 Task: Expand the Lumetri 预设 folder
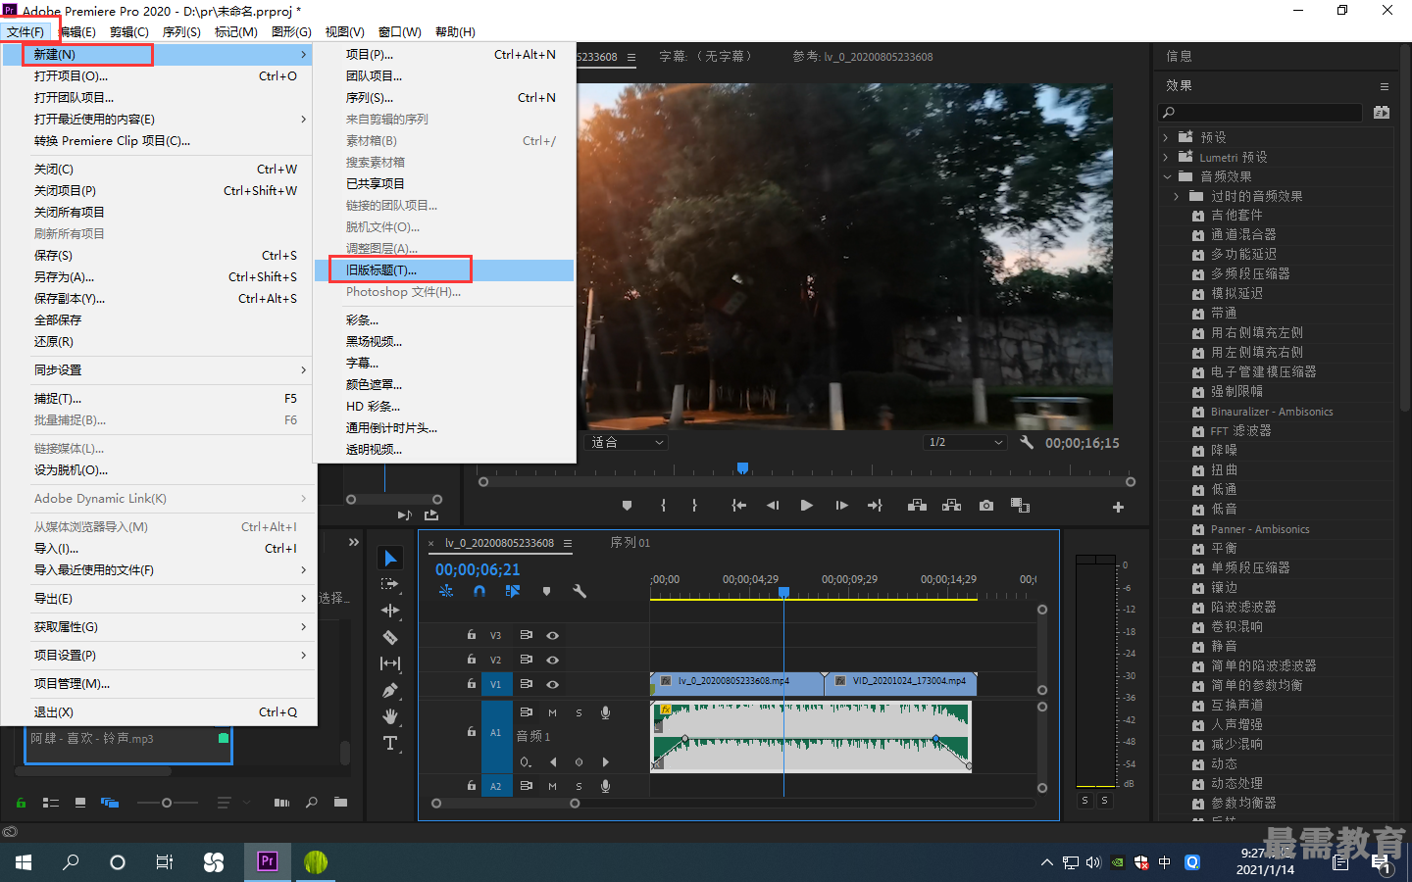click(1166, 157)
